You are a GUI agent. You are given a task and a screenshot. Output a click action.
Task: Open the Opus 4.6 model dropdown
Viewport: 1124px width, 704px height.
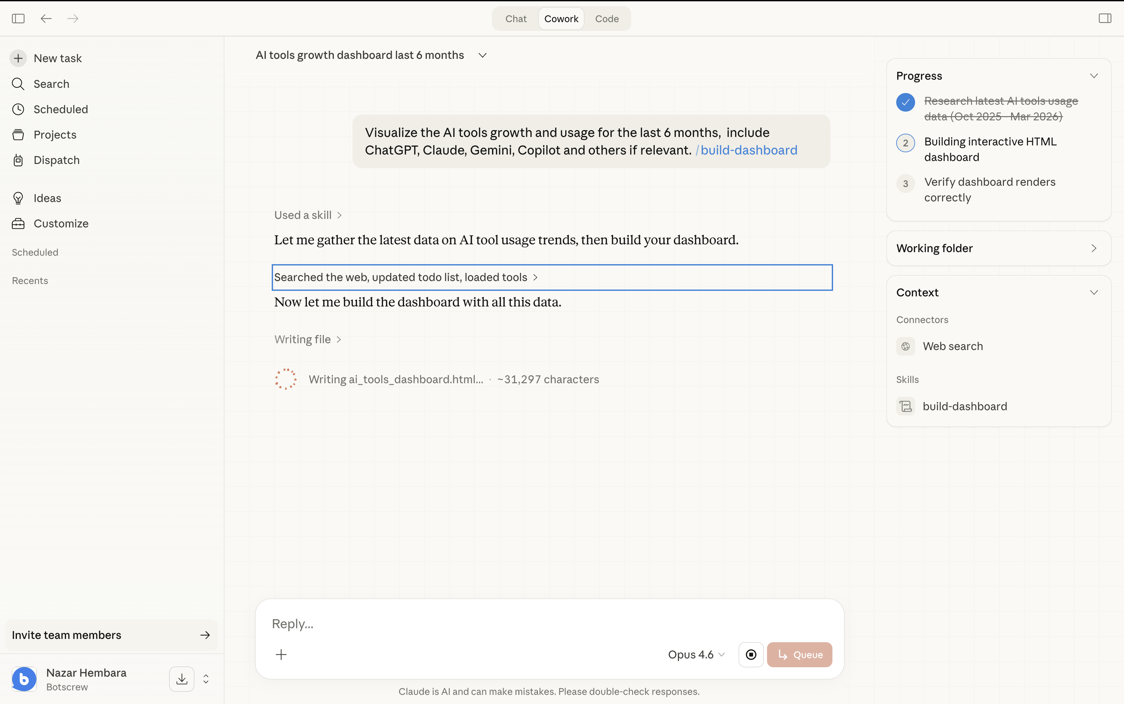[696, 655]
